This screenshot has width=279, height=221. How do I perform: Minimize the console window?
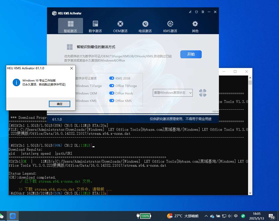pos(224,72)
